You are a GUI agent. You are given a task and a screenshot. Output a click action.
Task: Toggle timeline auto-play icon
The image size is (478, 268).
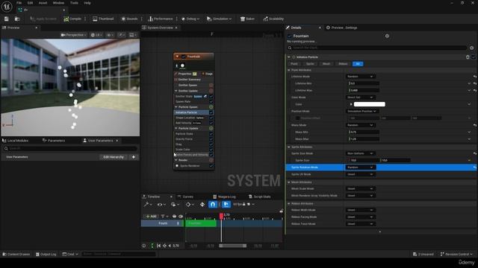226,205
